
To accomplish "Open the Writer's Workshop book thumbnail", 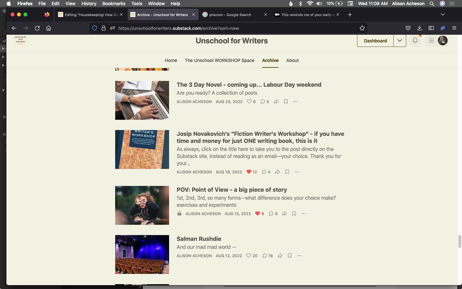I will click(x=142, y=149).
